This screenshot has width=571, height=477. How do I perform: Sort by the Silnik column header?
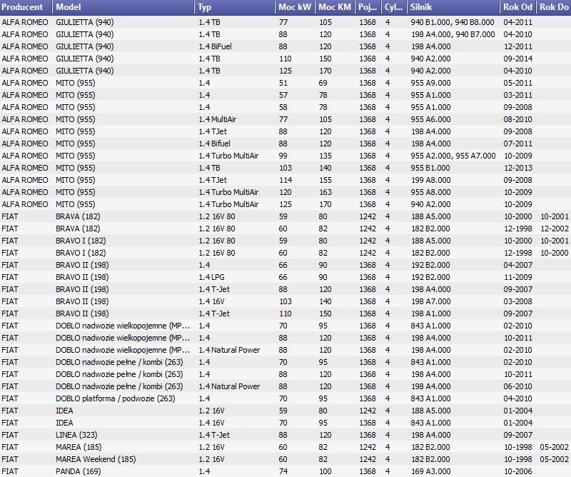454,7
